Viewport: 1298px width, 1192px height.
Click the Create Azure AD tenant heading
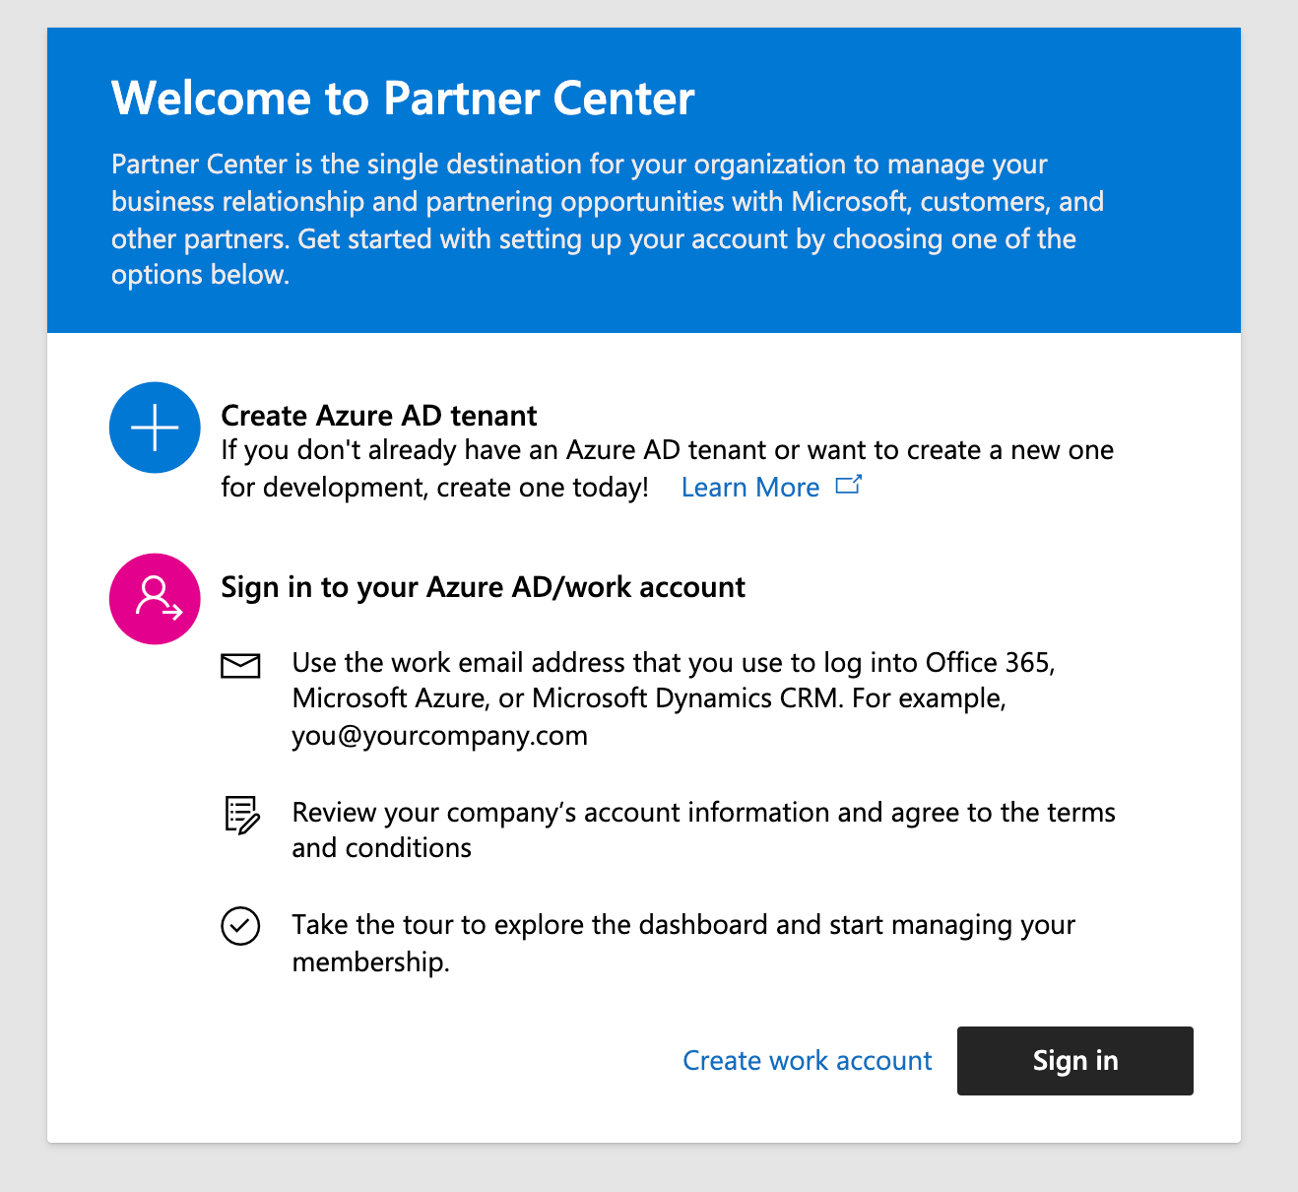click(x=378, y=416)
